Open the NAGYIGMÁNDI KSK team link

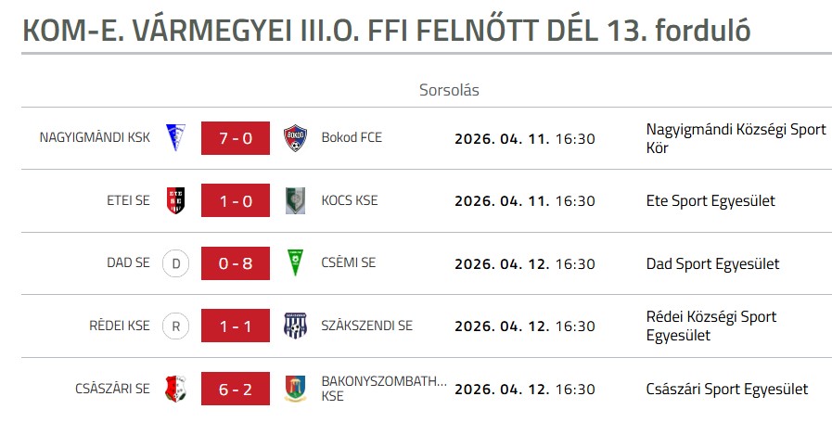pos(95,138)
